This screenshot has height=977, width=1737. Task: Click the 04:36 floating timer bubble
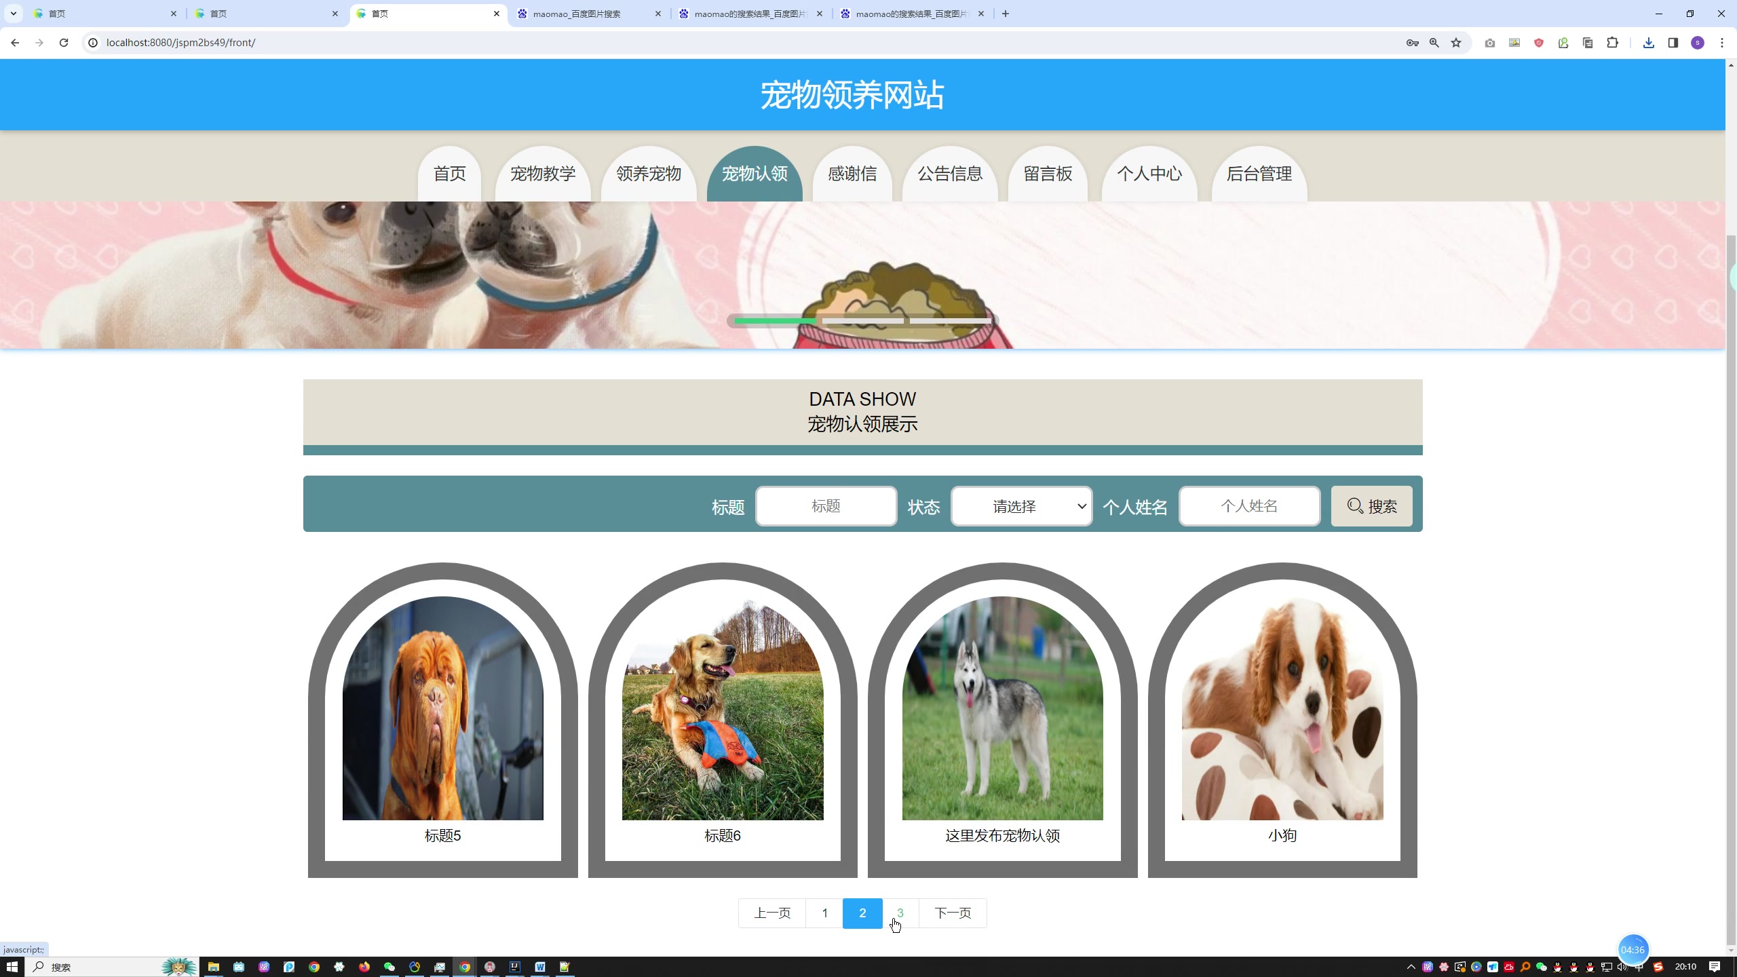(1633, 950)
